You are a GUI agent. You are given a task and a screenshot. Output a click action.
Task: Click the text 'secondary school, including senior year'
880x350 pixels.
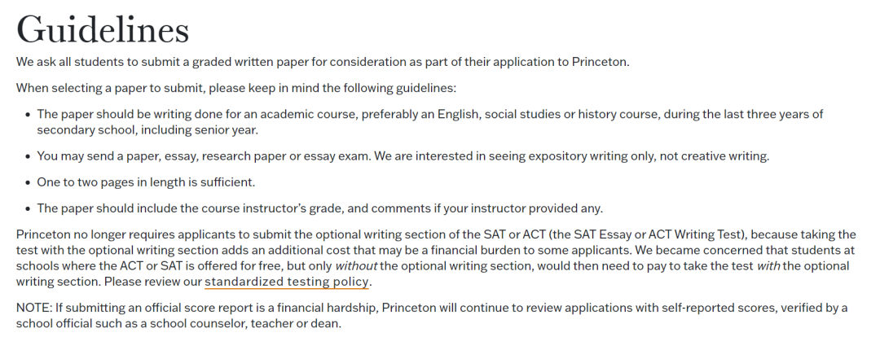[147, 129]
